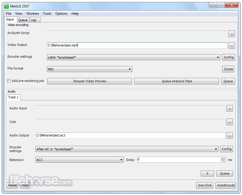Viewport: 242px width, 195px height.
Task: Switch to the Log tab
Action: [35, 20]
